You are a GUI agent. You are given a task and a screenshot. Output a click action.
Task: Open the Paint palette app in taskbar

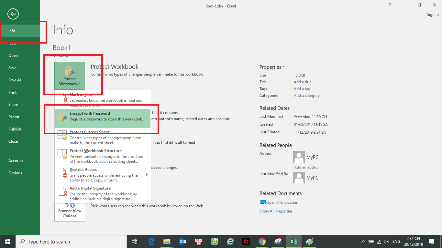click(310, 242)
